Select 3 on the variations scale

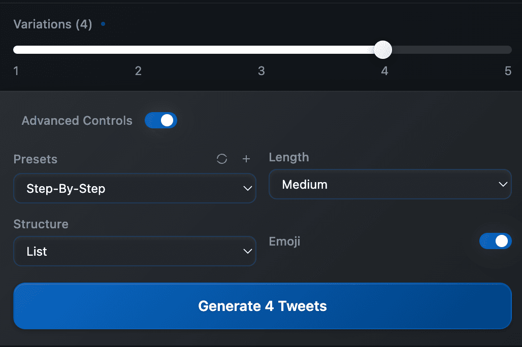tap(261, 71)
